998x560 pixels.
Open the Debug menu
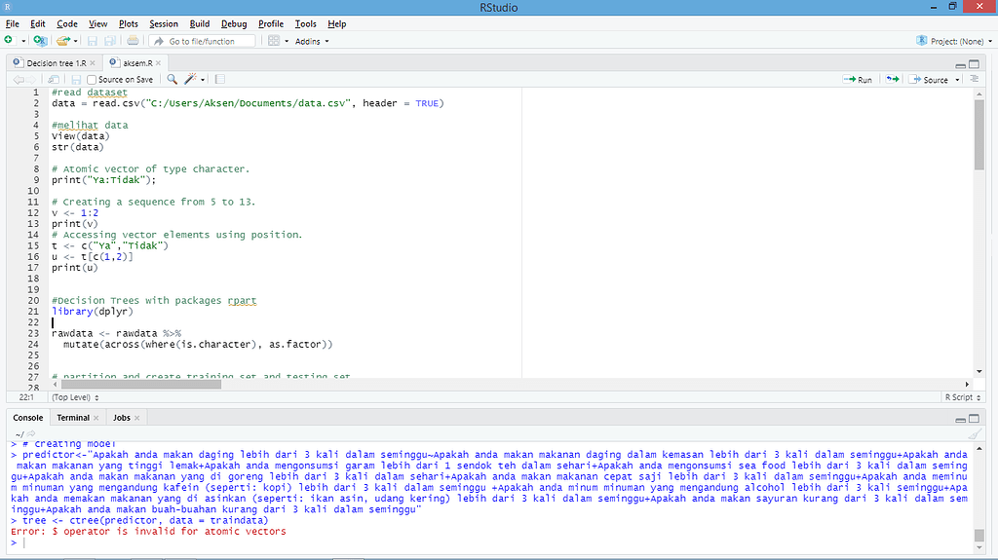(x=234, y=23)
